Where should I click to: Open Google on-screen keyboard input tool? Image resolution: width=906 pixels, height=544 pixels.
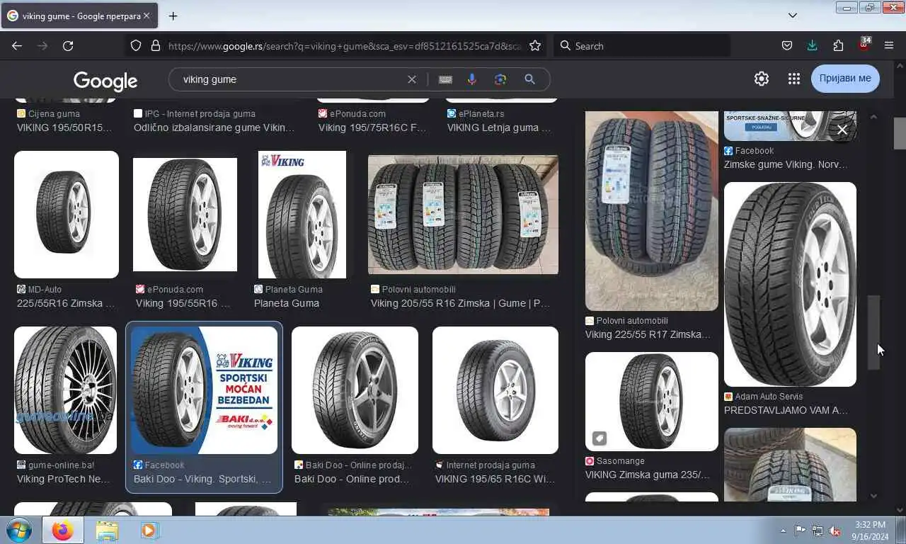coord(445,79)
